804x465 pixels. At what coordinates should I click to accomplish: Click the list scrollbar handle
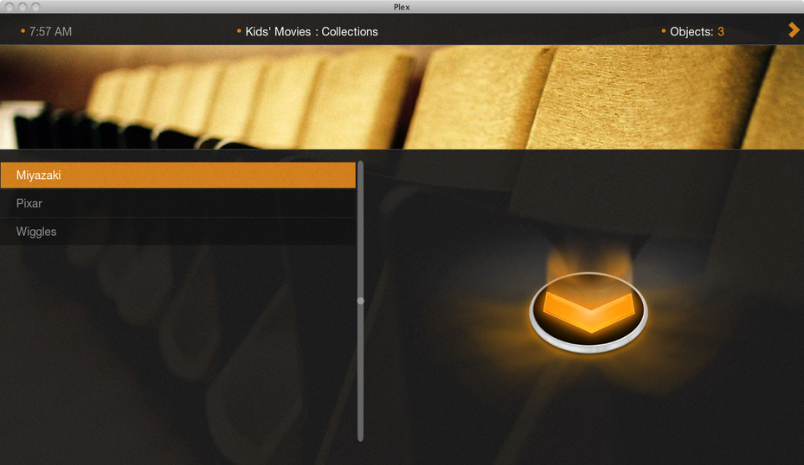[361, 301]
